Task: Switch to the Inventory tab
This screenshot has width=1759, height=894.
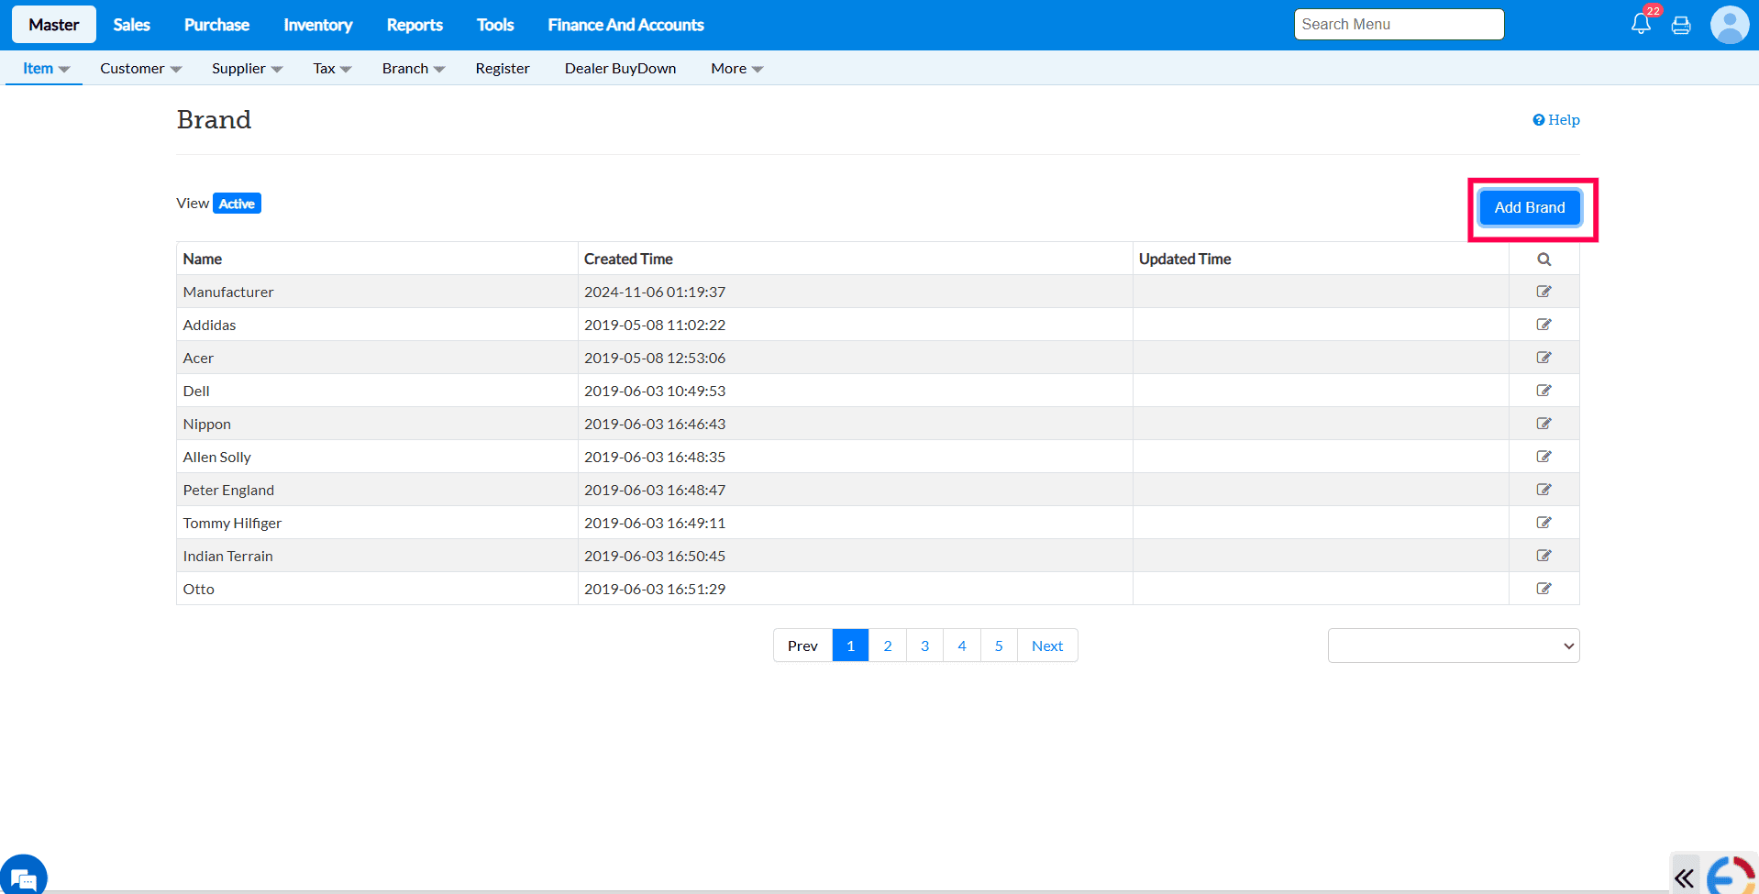Action: coord(317,25)
